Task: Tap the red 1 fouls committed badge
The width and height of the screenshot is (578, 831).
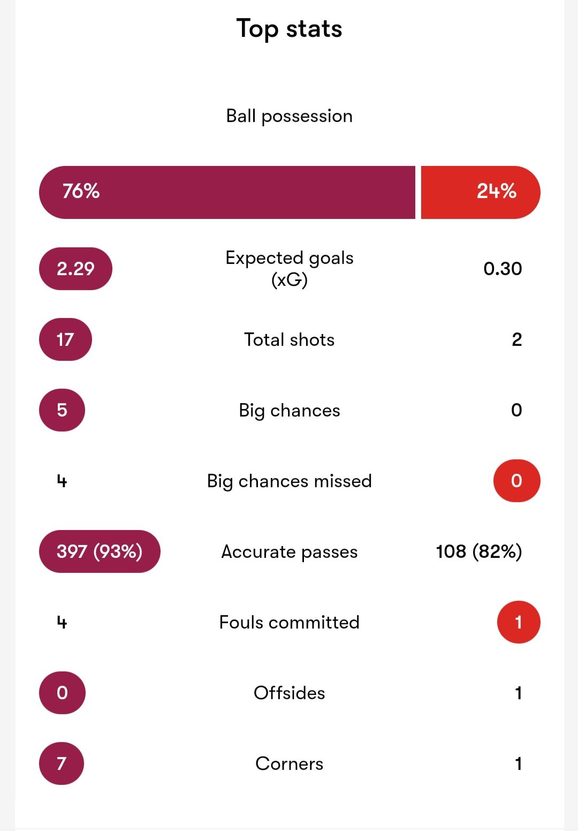Action: pyautogui.click(x=519, y=622)
